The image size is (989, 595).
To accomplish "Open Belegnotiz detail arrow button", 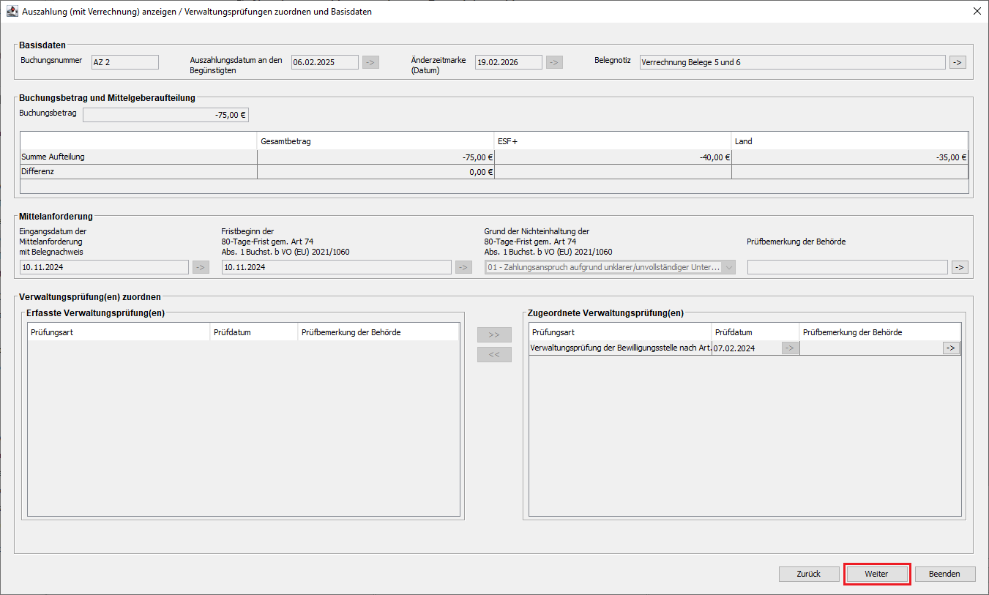I will pos(958,62).
